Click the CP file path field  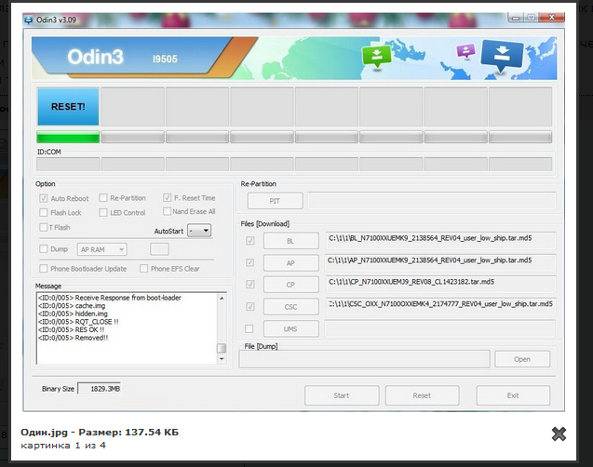[440, 284]
